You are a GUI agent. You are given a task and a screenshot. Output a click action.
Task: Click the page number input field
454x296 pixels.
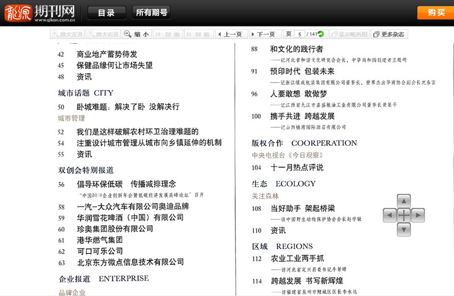[299, 34]
